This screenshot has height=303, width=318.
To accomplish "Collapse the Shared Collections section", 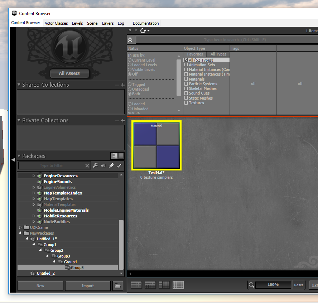I will pos(19,85).
